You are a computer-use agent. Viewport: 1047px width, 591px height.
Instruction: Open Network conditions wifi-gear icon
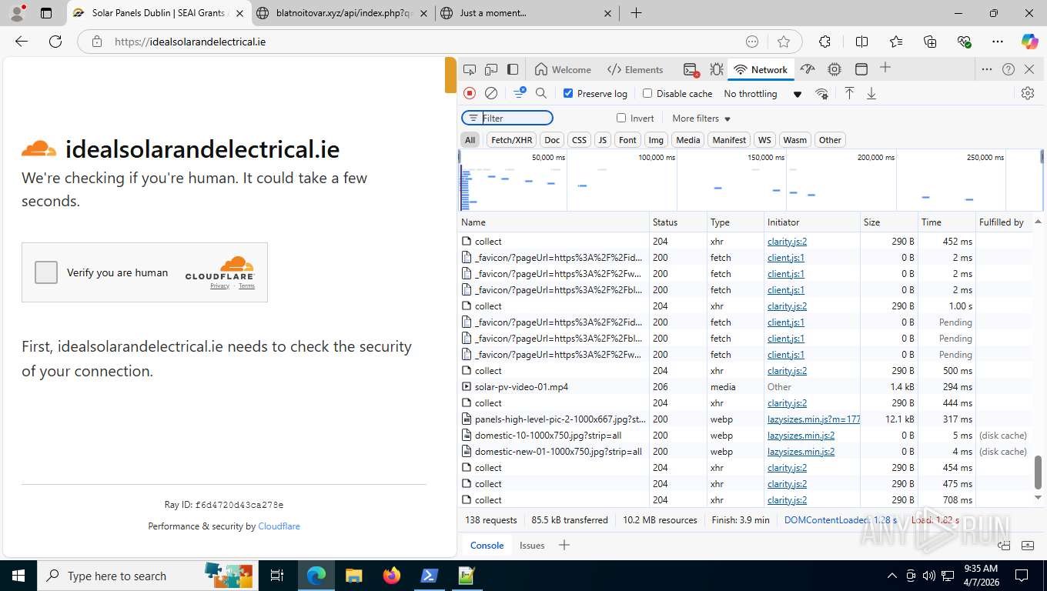coord(822,93)
